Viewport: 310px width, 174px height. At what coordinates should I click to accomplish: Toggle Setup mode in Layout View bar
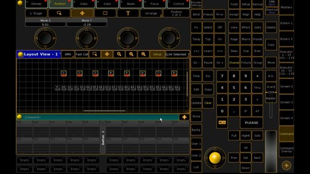[x=157, y=54]
